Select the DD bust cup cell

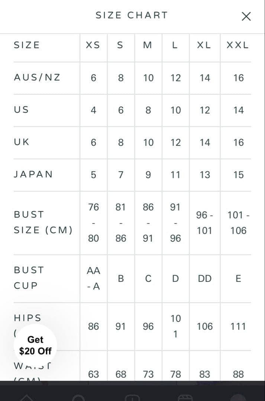coord(204,278)
